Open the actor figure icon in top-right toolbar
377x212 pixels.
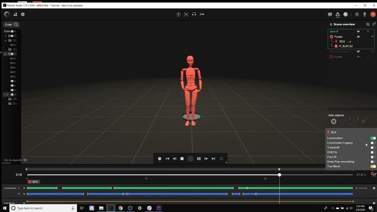point(365,14)
